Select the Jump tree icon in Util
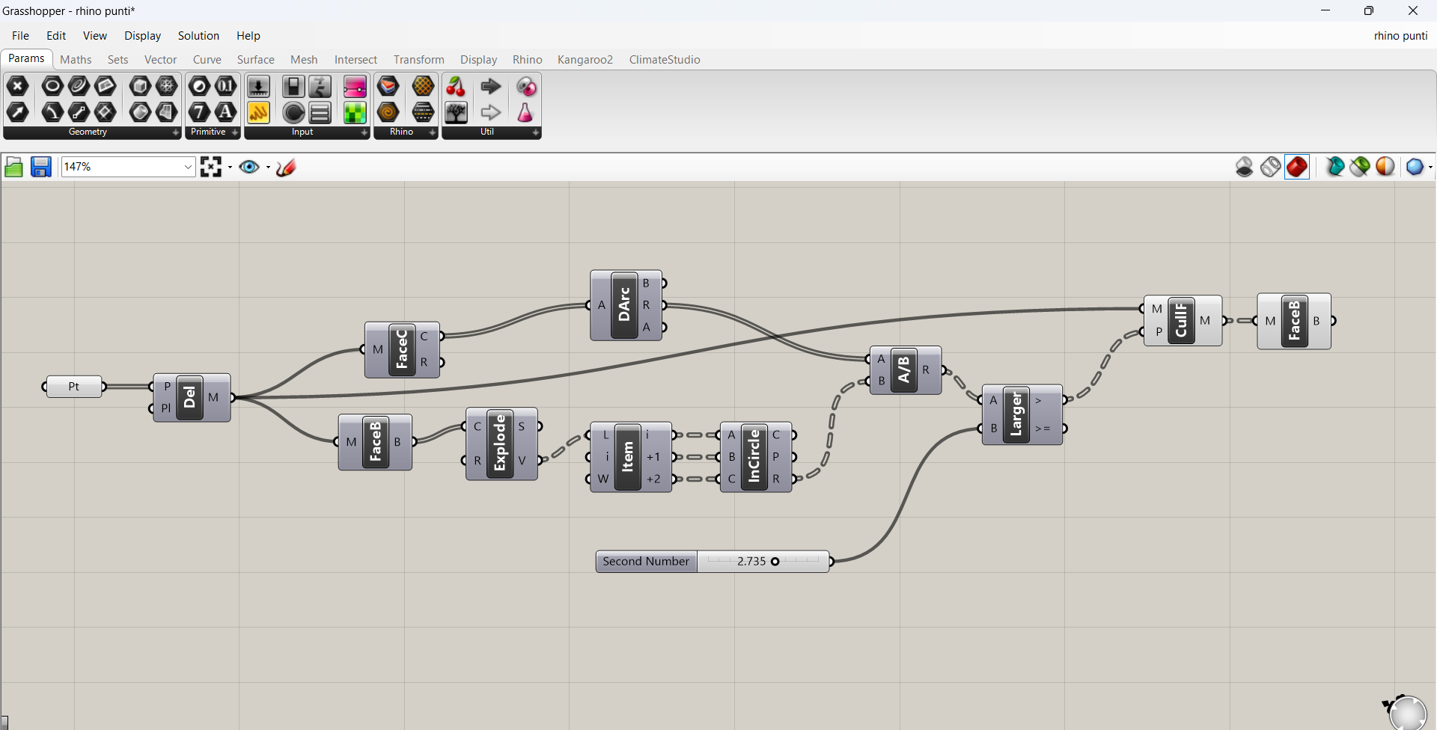The height and width of the screenshot is (730, 1437). [456, 112]
